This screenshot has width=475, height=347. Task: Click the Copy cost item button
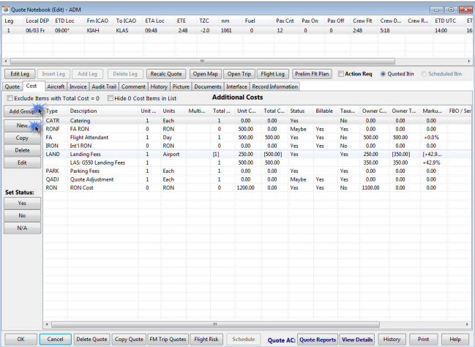(x=22, y=138)
